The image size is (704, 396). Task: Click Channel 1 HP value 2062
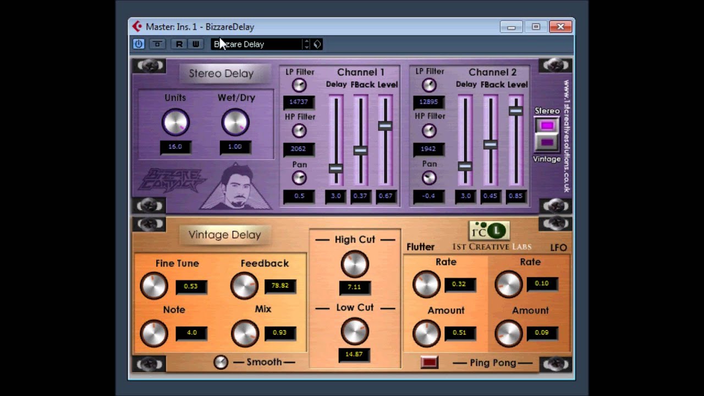299,149
